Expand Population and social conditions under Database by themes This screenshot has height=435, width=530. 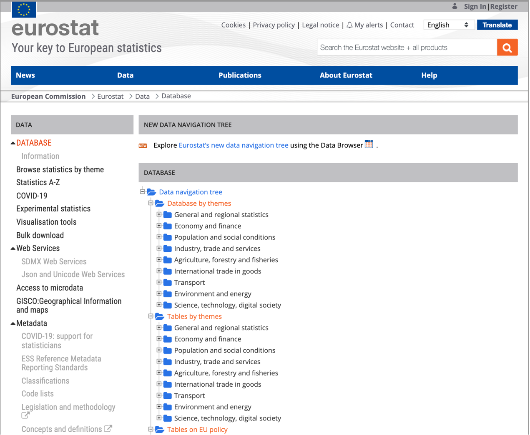(159, 237)
